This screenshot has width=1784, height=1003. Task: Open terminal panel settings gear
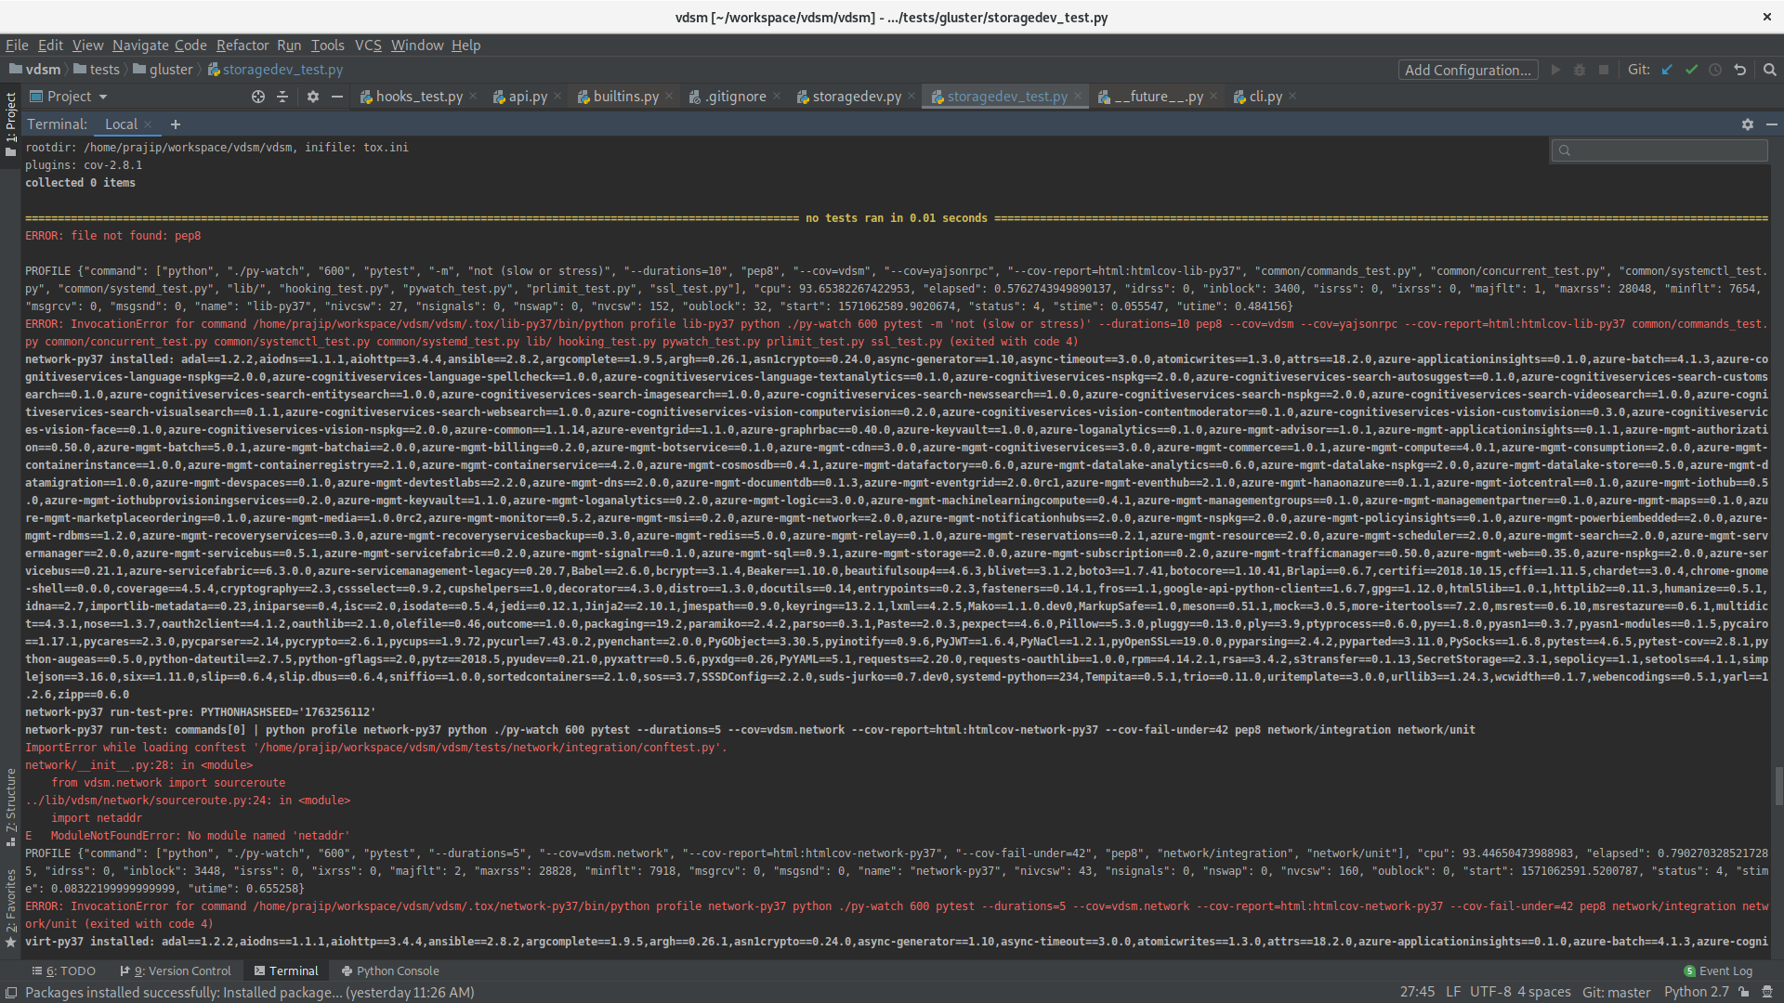coord(1747,124)
